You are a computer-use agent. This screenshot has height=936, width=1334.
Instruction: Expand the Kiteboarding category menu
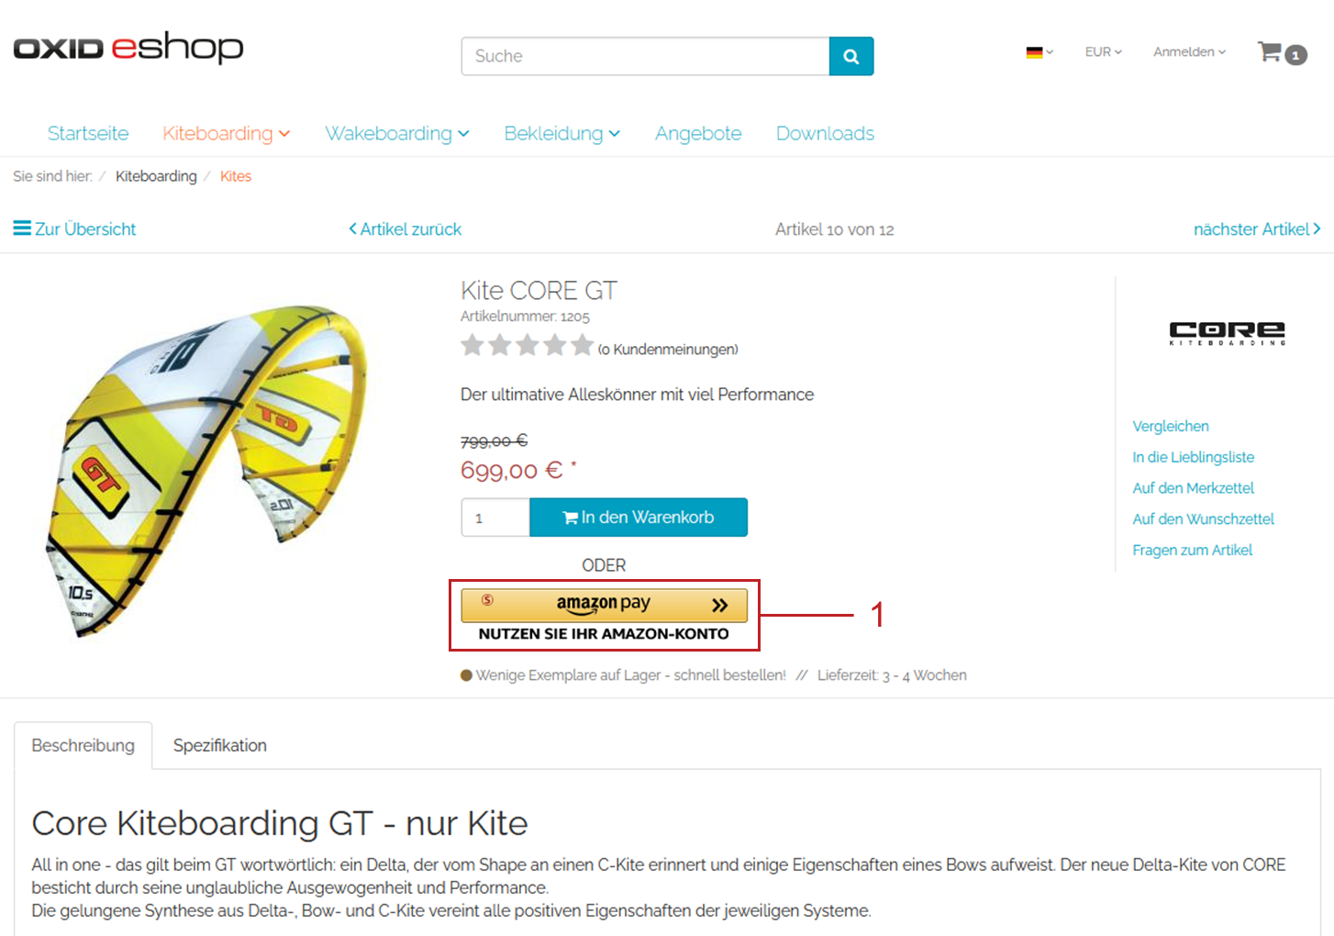226,134
